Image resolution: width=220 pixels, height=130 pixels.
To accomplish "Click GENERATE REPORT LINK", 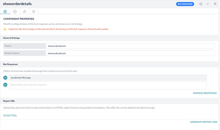I will pyautogui.click(x=203, y=122).
